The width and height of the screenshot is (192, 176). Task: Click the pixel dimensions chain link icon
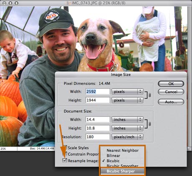click(150, 95)
